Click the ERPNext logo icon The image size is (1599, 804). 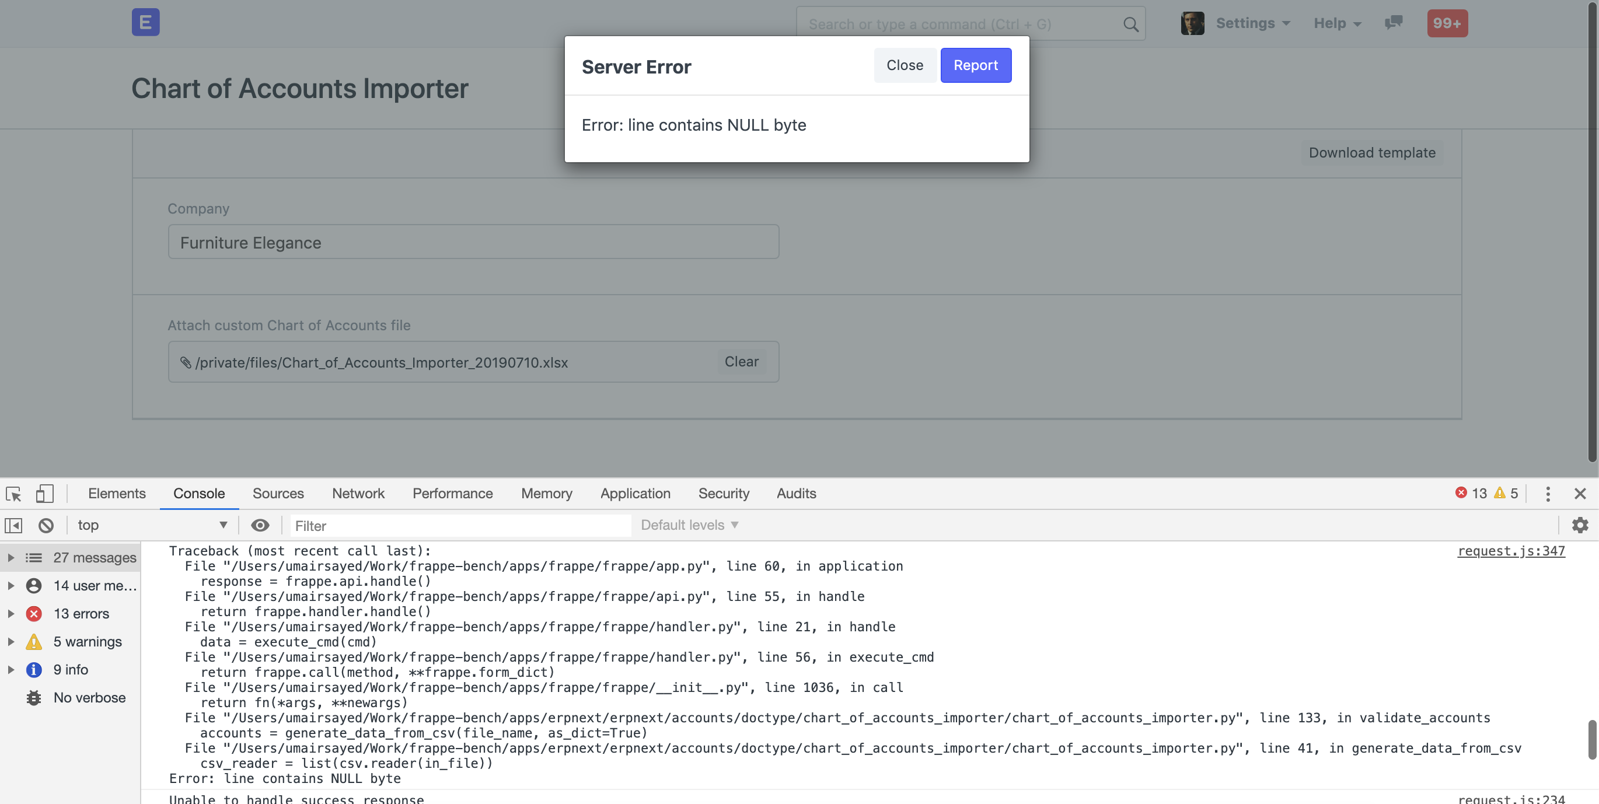click(x=145, y=22)
